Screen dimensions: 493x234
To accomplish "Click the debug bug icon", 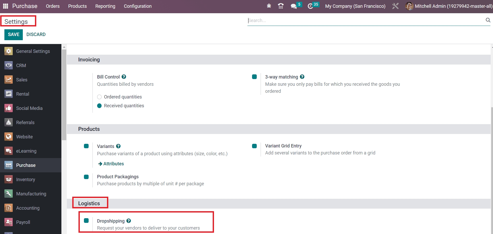I will pos(269,6).
